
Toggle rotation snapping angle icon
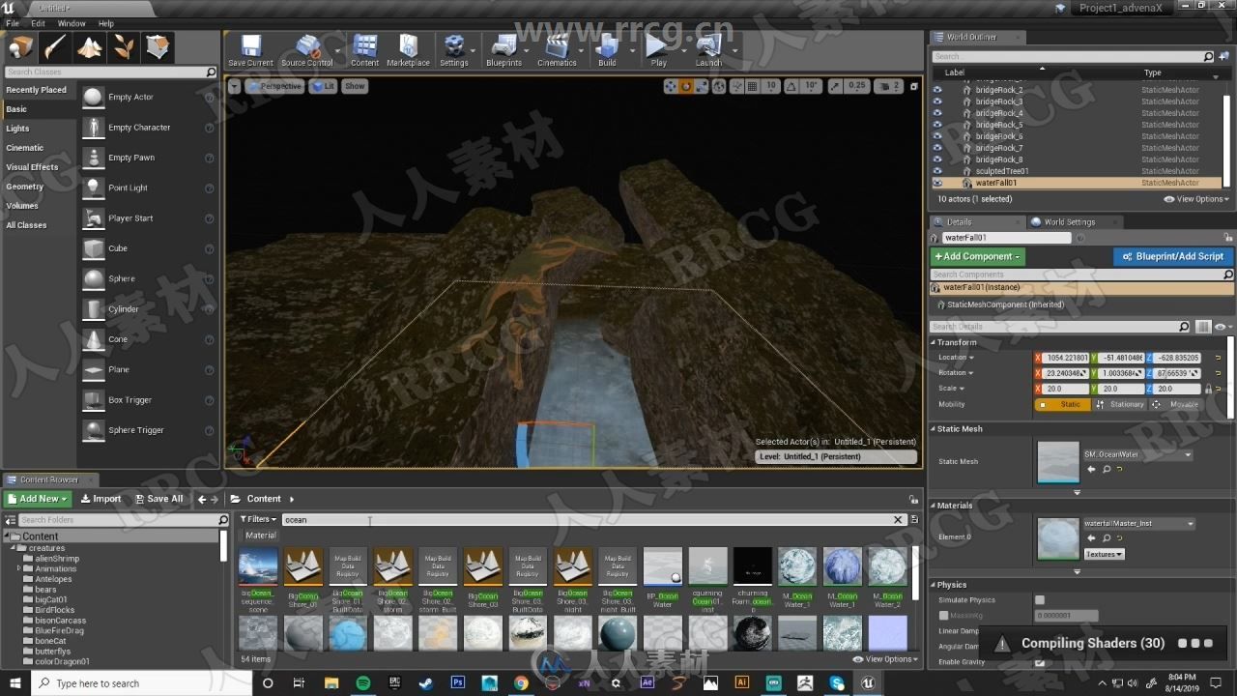[791, 86]
